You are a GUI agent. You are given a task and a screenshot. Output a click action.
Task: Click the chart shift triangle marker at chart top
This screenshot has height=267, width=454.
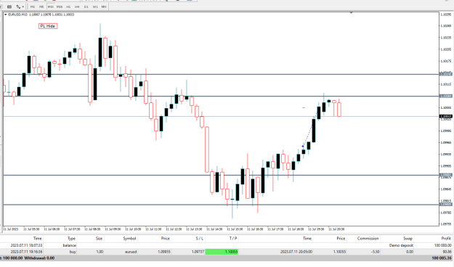pyautogui.click(x=351, y=13)
